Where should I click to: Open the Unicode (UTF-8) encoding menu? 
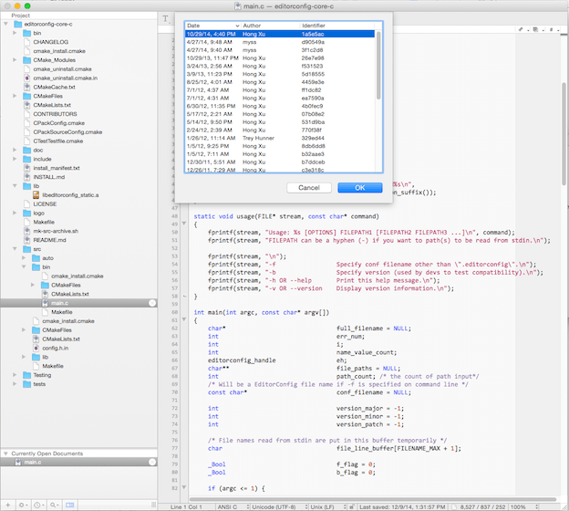click(275, 506)
